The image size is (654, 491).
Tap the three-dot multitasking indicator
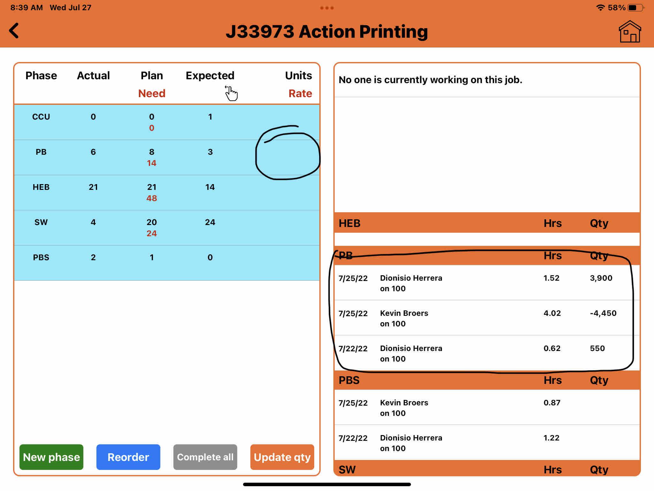tap(327, 8)
